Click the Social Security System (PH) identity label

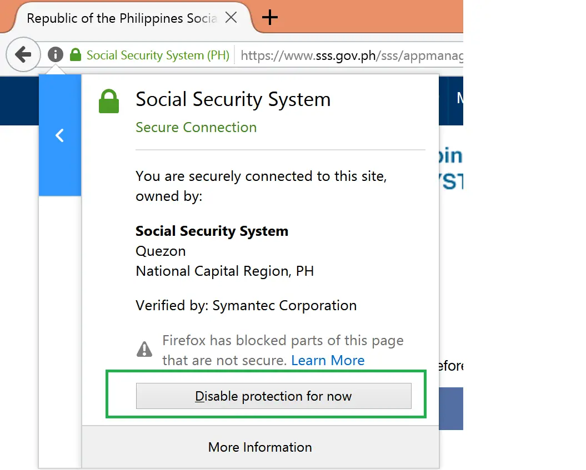click(x=158, y=55)
